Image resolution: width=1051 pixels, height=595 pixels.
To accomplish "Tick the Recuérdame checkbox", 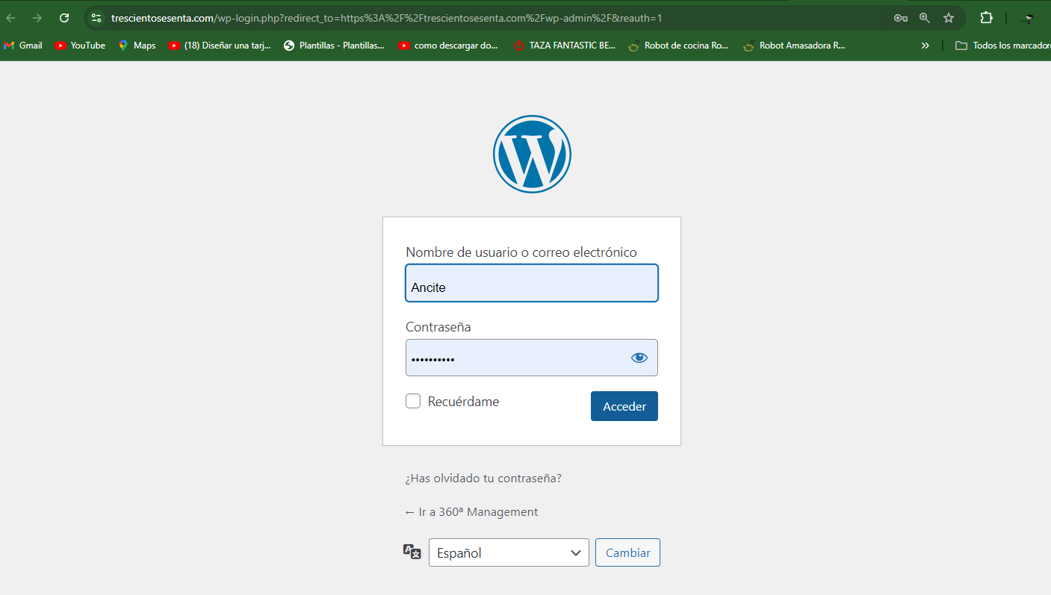I will [x=413, y=401].
